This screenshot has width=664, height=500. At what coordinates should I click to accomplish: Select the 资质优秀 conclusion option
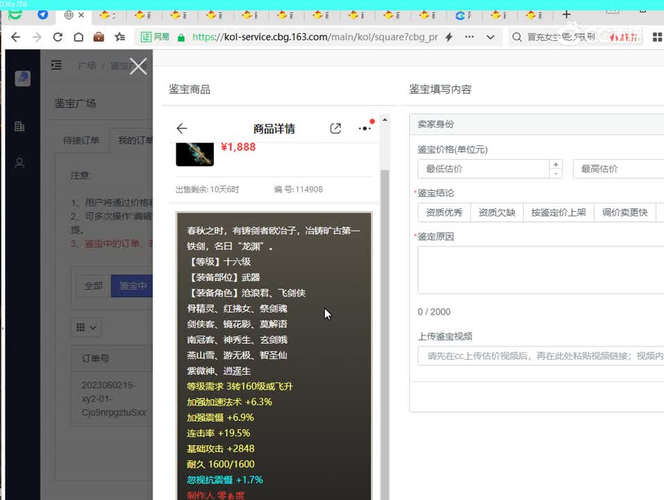click(443, 212)
